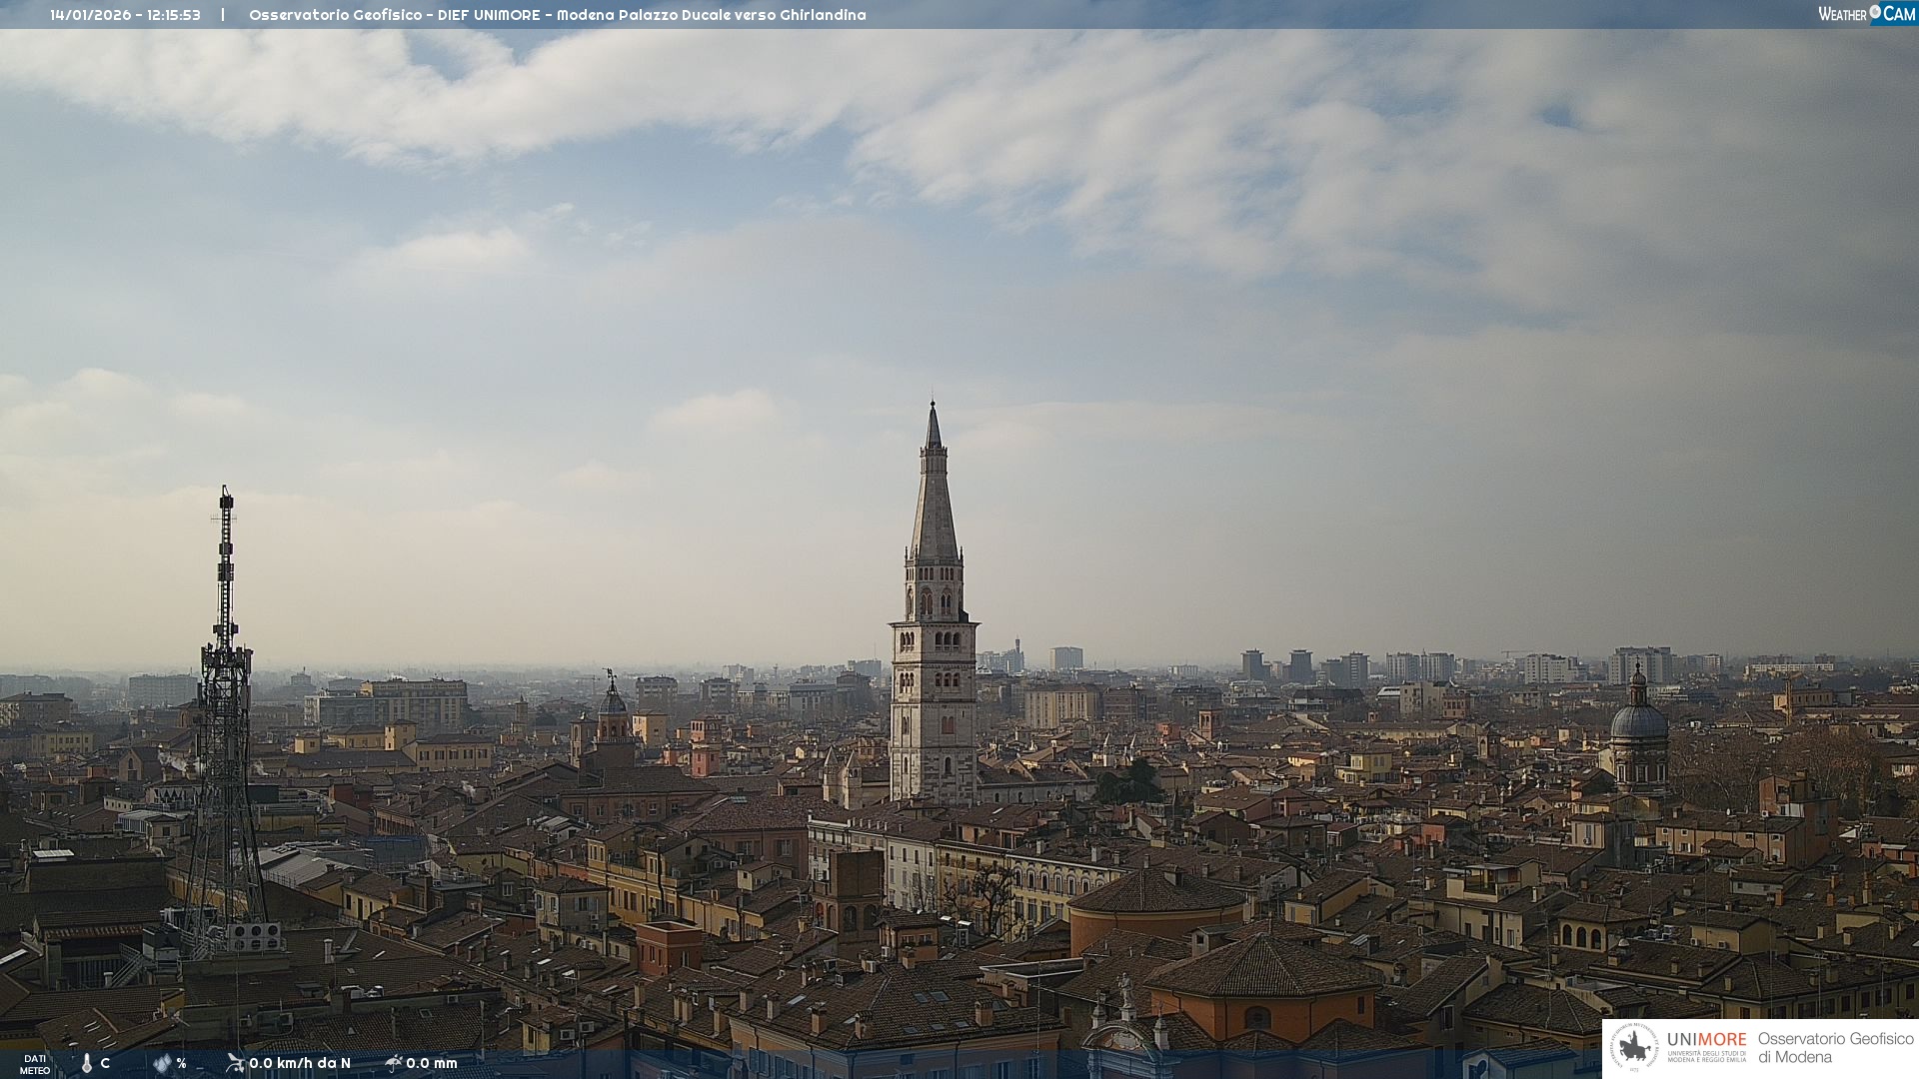
Task: Click the grey church dome at right
Action: [1638, 721]
